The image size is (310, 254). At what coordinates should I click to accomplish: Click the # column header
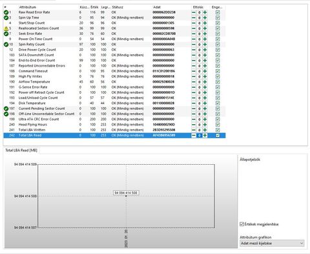click(x=5, y=7)
